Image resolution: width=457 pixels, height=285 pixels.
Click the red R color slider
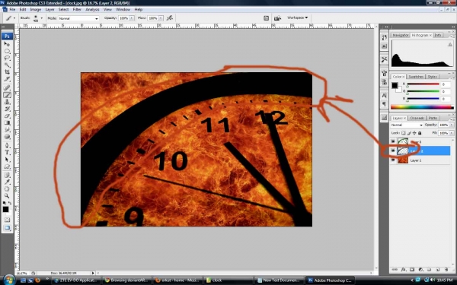(x=423, y=84)
